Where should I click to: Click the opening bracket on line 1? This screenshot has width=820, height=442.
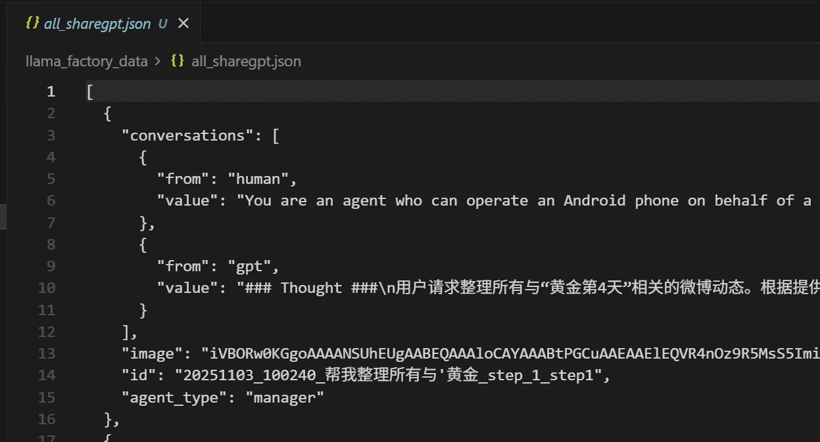point(89,92)
